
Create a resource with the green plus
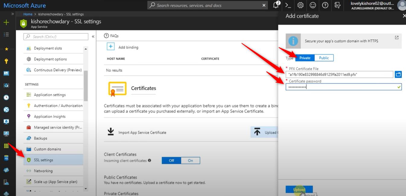pyautogui.click(x=6, y=22)
